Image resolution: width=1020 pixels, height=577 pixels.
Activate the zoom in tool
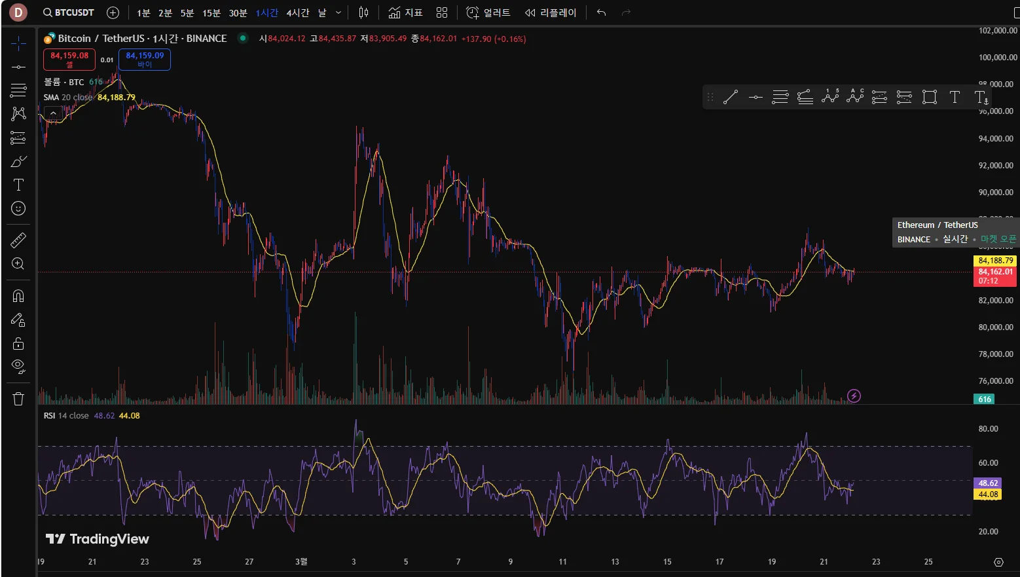pyautogui.click(x=18, y=263)
